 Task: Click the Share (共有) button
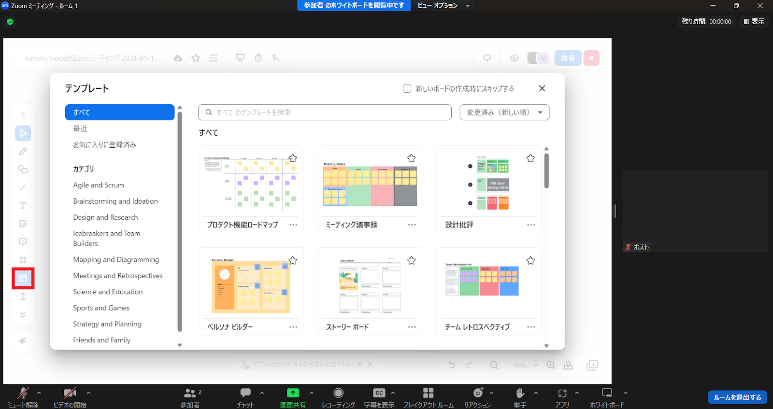pyautogui.click(x=568, y=58)
